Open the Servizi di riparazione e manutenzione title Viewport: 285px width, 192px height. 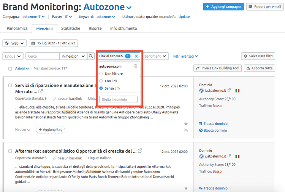[56, 88]
